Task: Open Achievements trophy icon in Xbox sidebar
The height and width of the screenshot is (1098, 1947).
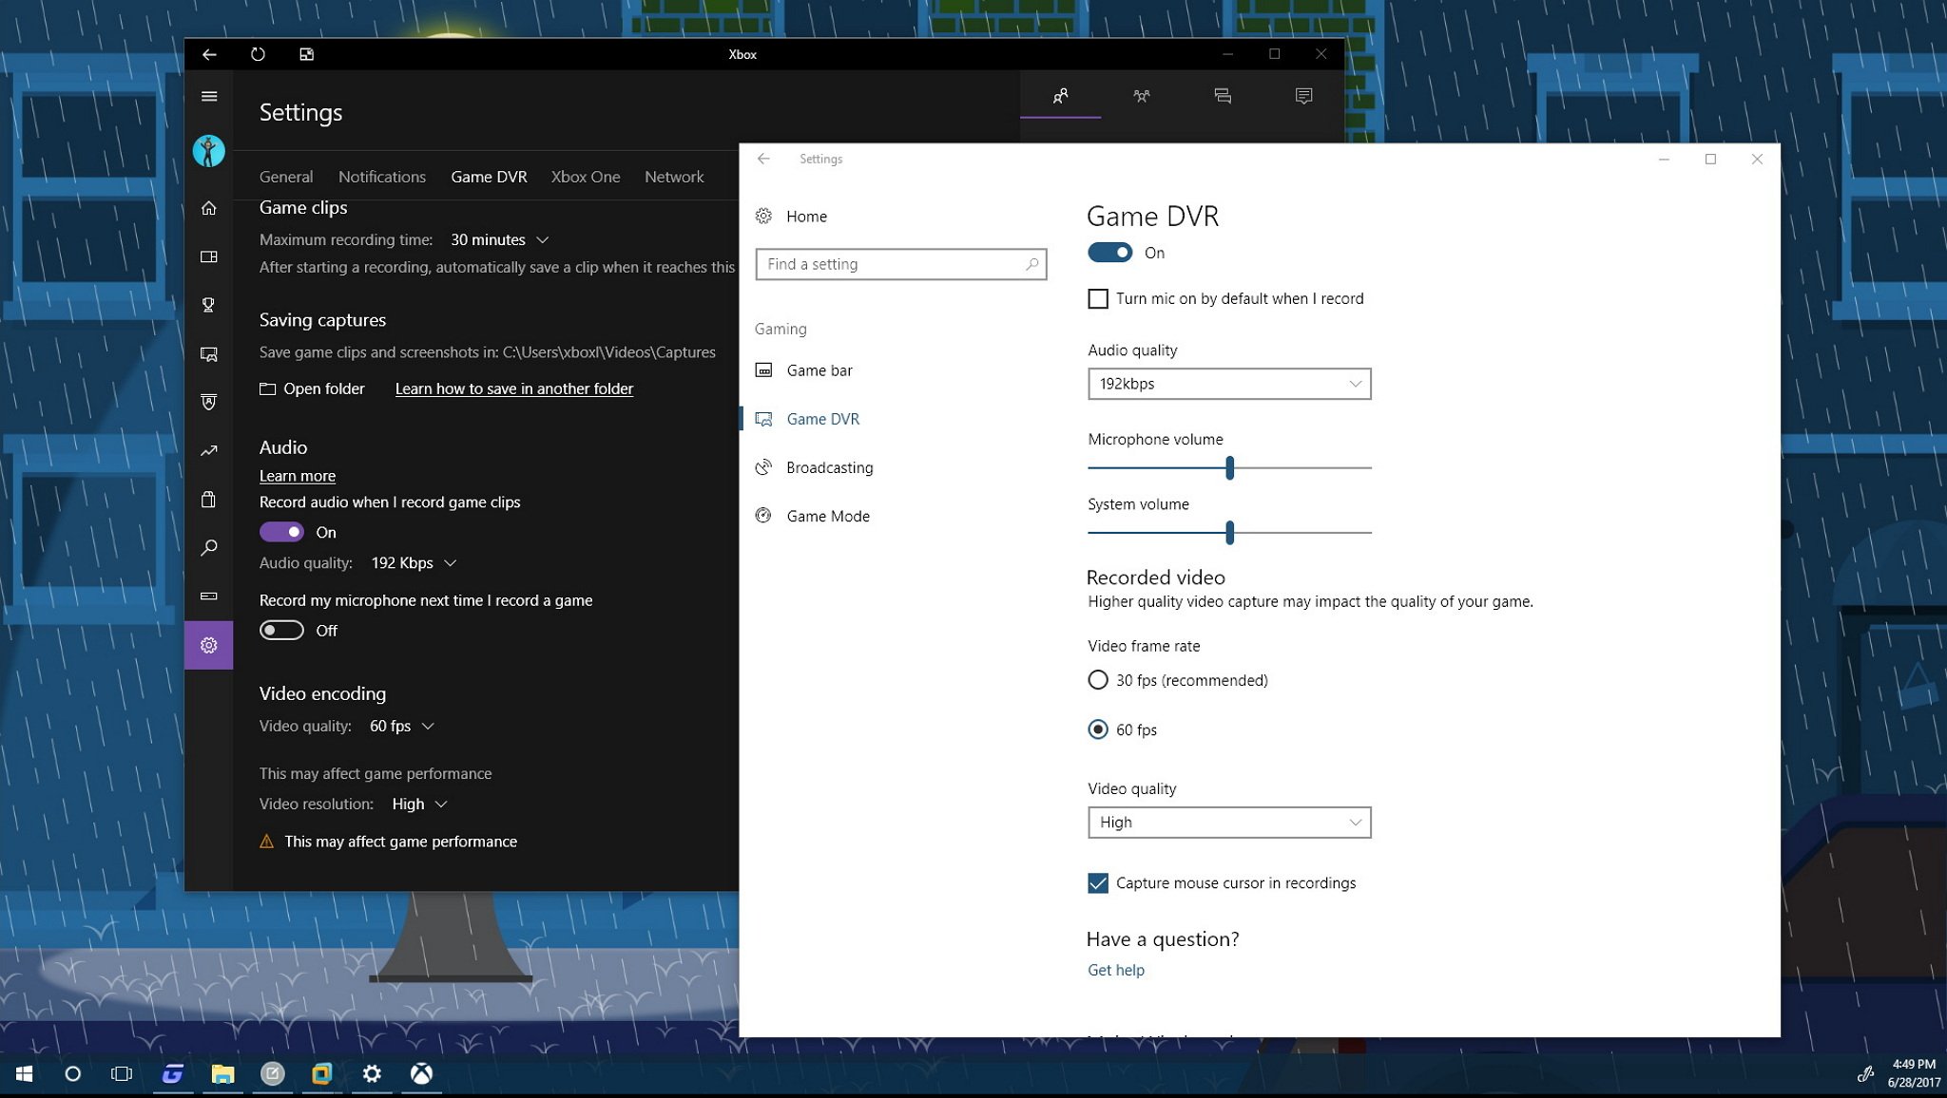Action: (x=208, y=305)
